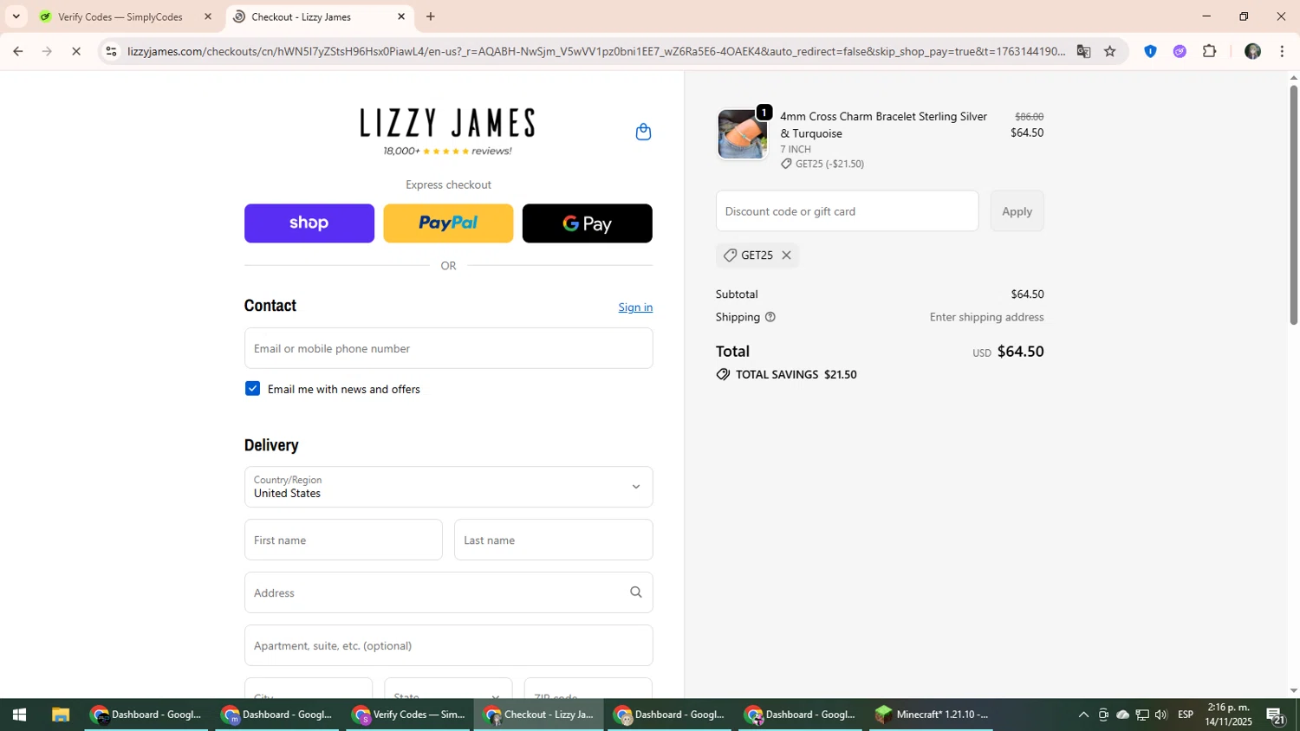Pay with Shop Pay express button

click(x=309, y=223)
